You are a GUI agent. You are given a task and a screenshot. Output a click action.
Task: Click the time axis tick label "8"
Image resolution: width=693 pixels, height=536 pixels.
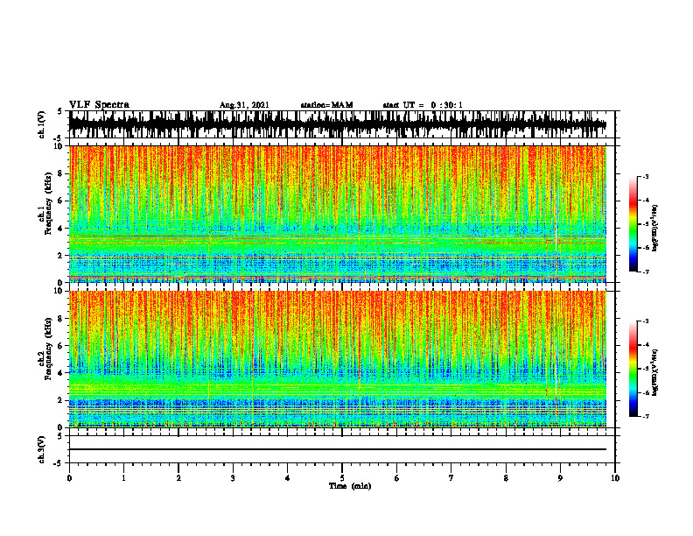click(x=506, y=478)
